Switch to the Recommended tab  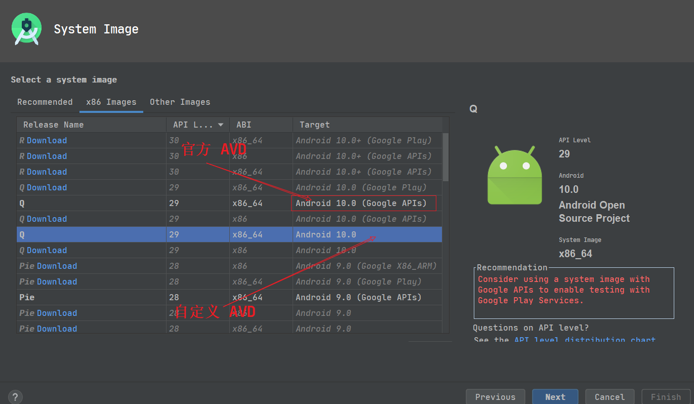[x=45, y=102]
